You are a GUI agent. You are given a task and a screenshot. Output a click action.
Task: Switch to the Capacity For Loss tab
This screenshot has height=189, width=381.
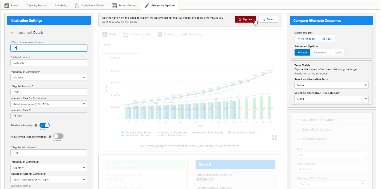[37, 6]
